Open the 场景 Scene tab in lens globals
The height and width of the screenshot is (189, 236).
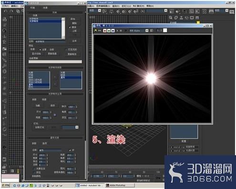(44, 99)
